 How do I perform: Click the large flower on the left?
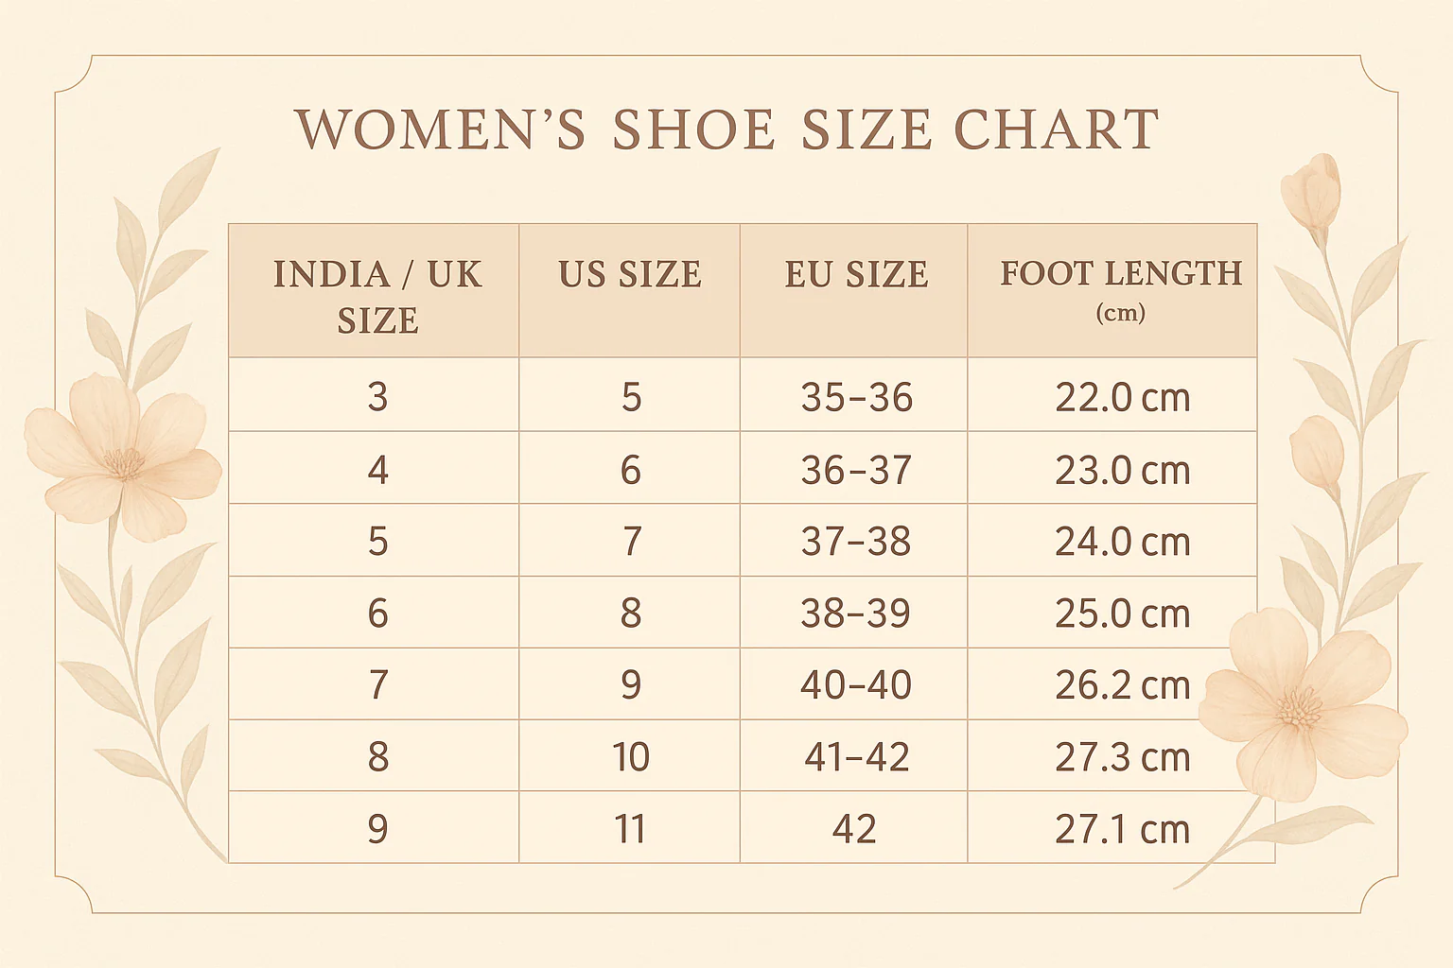coord(123,458)
